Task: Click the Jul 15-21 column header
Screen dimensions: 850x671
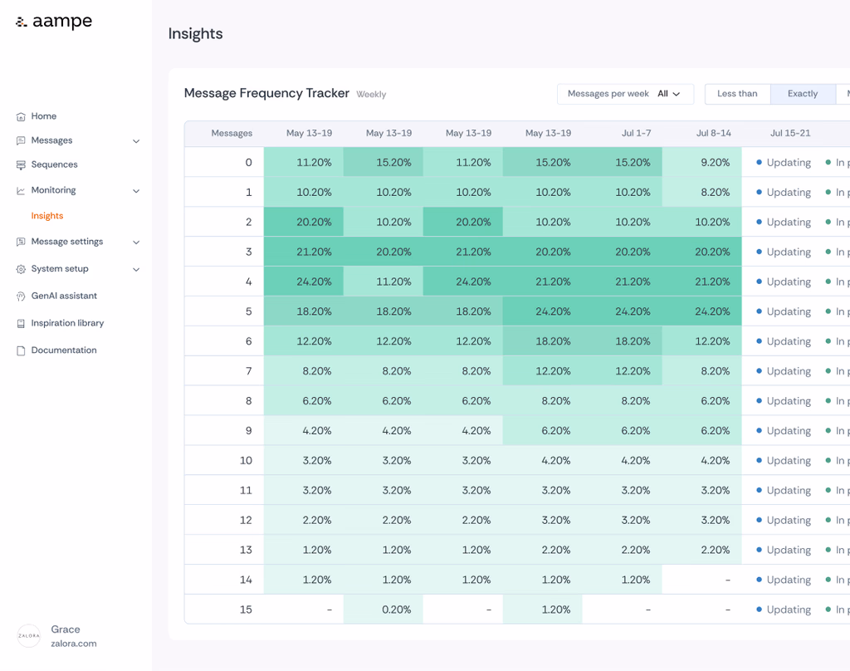Action: pos(790,134)
